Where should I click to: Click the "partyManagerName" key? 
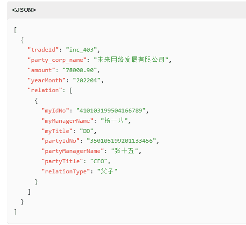point(72,151)
